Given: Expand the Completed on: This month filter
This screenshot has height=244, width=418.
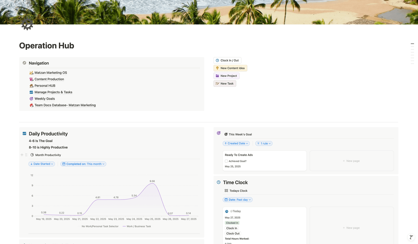Looking at the screenshot, I should tap(83, 164).
